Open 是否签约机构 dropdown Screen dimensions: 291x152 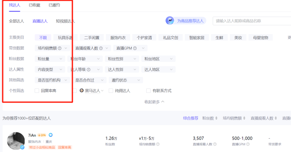coord(52,80)
